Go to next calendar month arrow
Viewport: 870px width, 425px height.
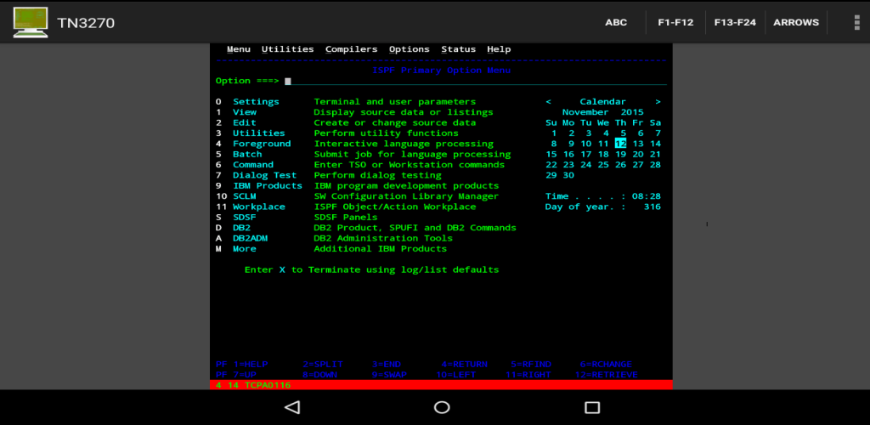pyautogui.click(x=658, y=102)
